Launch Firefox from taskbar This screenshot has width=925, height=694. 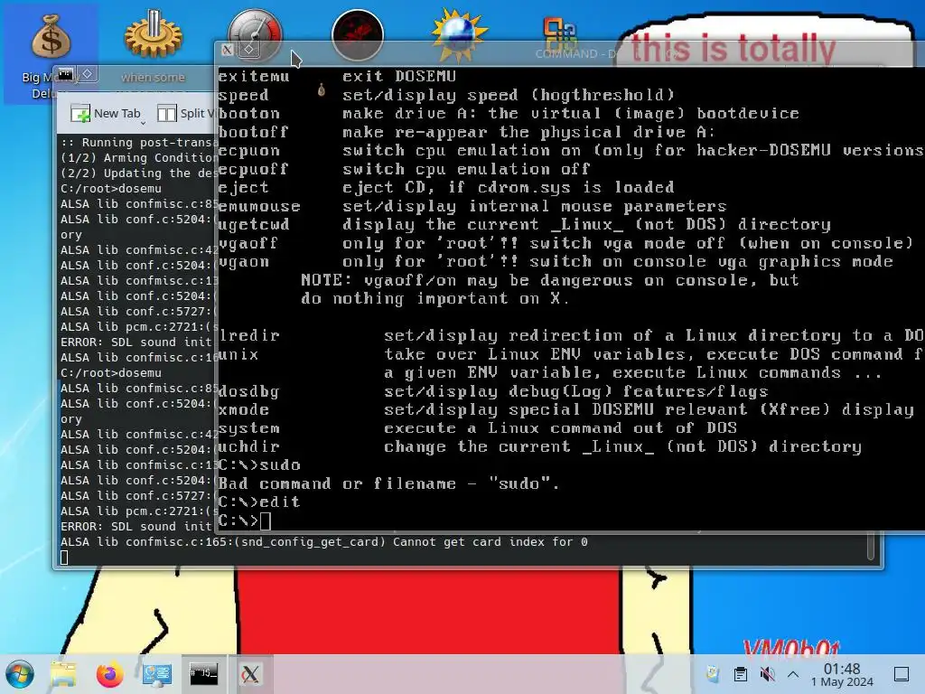tap(109, 674)
